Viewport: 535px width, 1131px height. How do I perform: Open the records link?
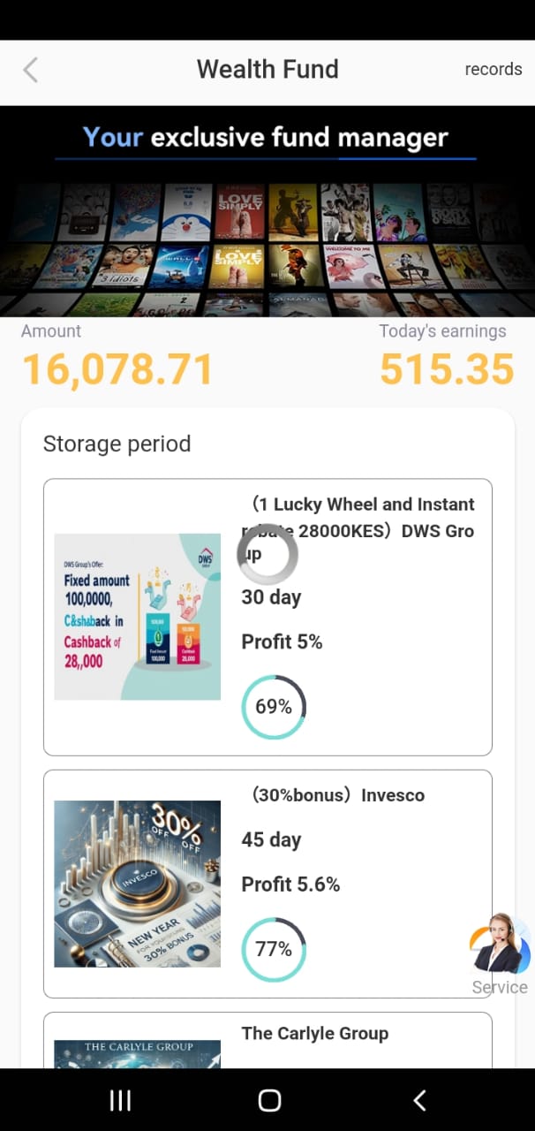[493, 70]
